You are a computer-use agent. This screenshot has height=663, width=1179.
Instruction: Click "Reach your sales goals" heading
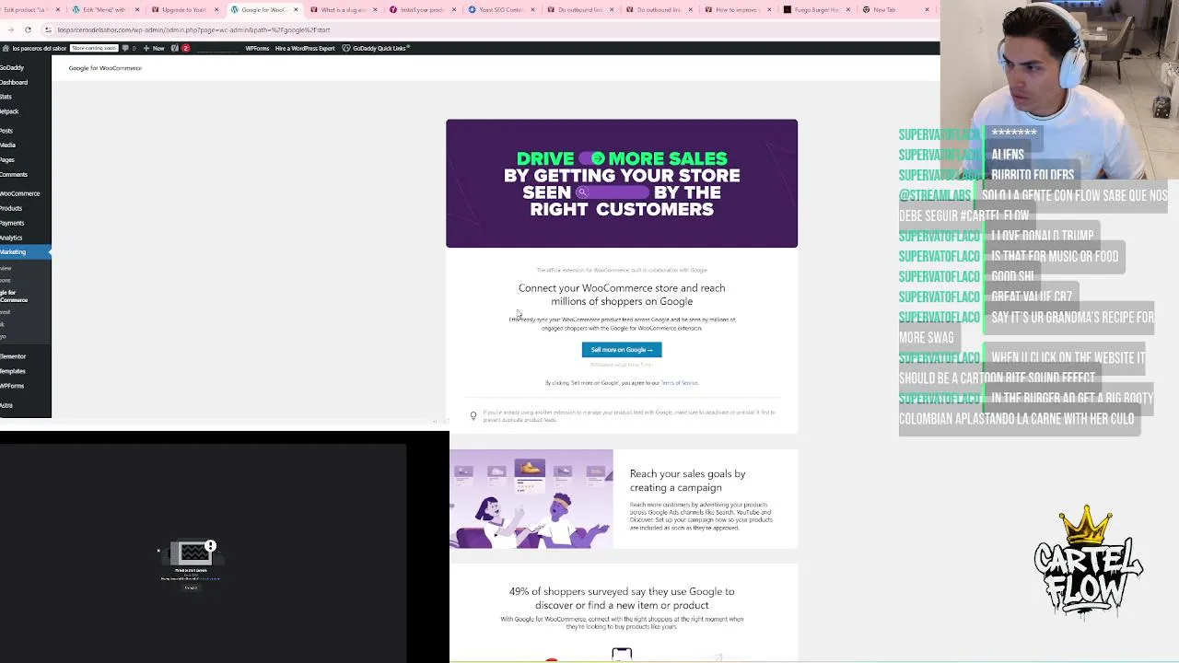coord(687,481)
